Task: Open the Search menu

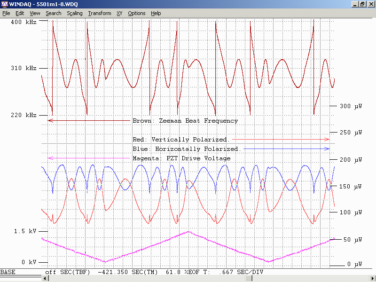Action: coord(53,13)
